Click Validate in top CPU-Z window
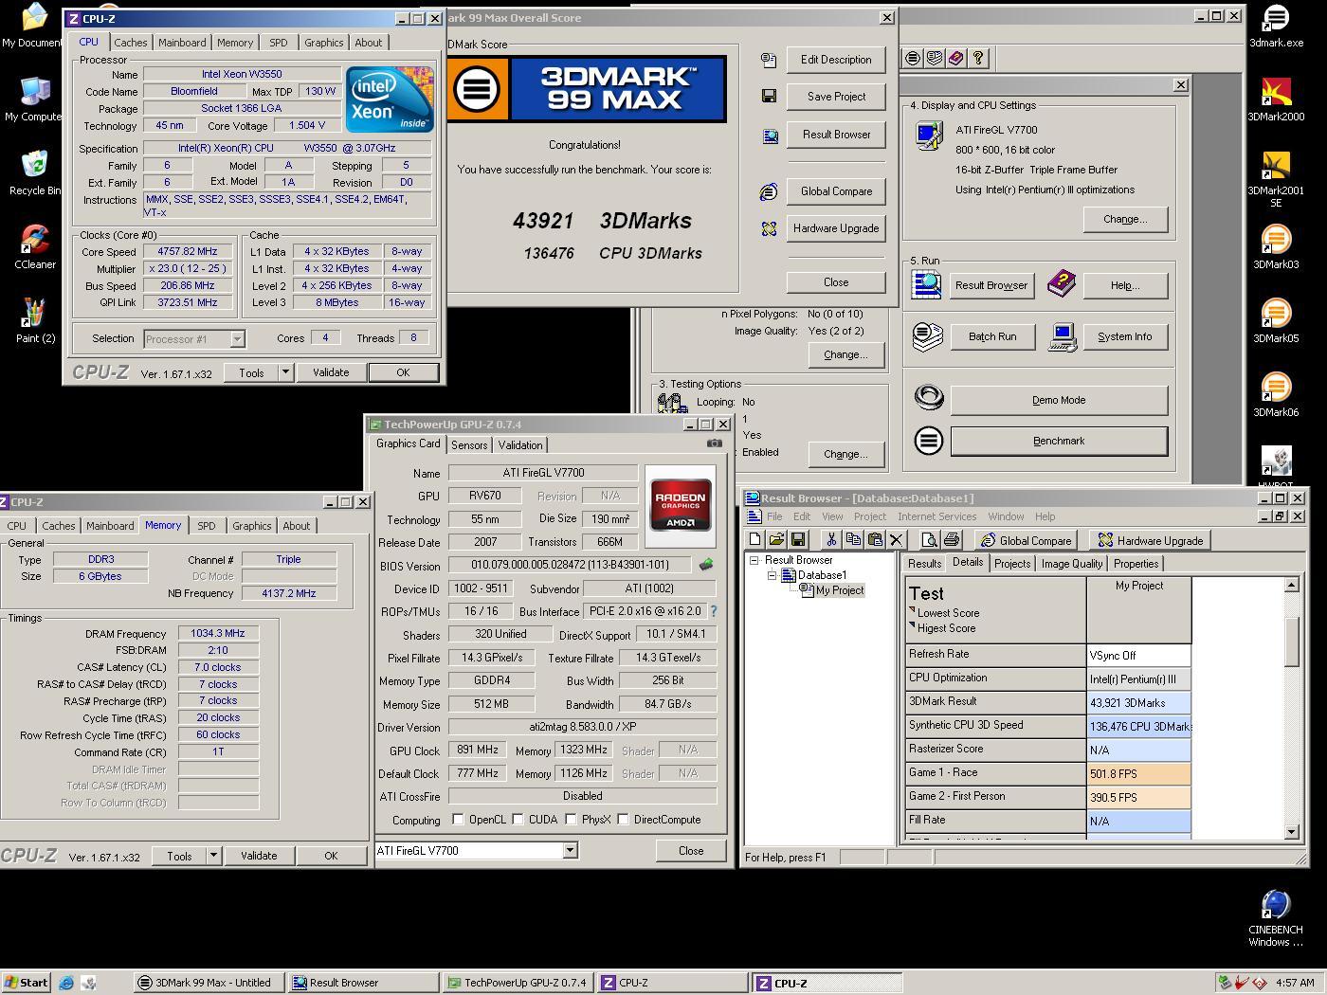 (x=331, y=372)
